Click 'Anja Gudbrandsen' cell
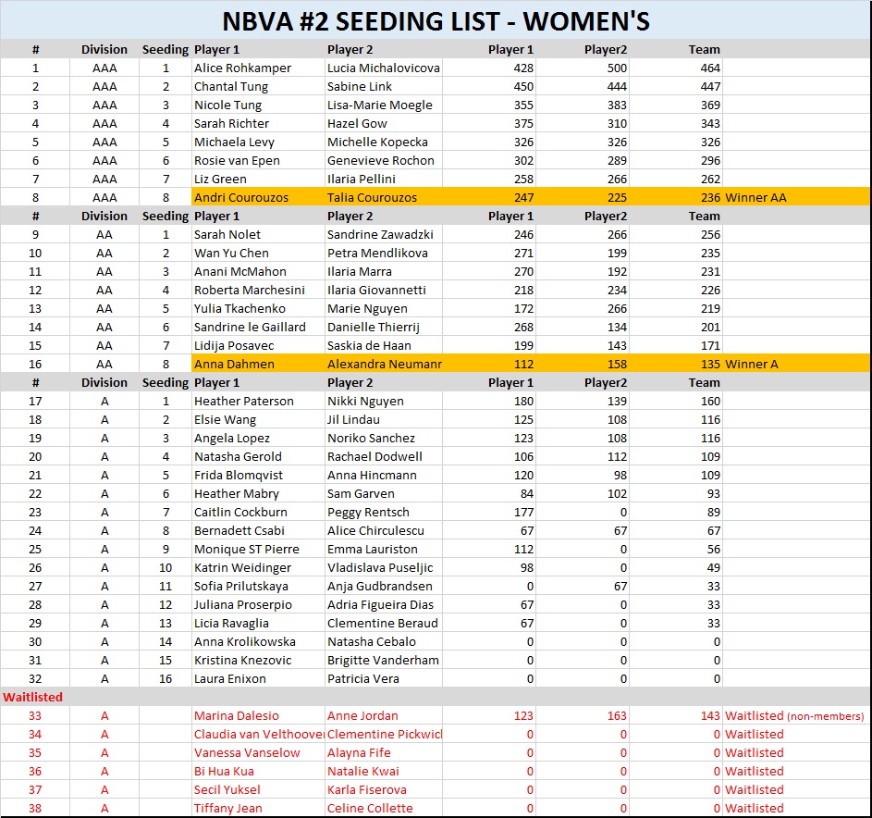 [384, 586]
